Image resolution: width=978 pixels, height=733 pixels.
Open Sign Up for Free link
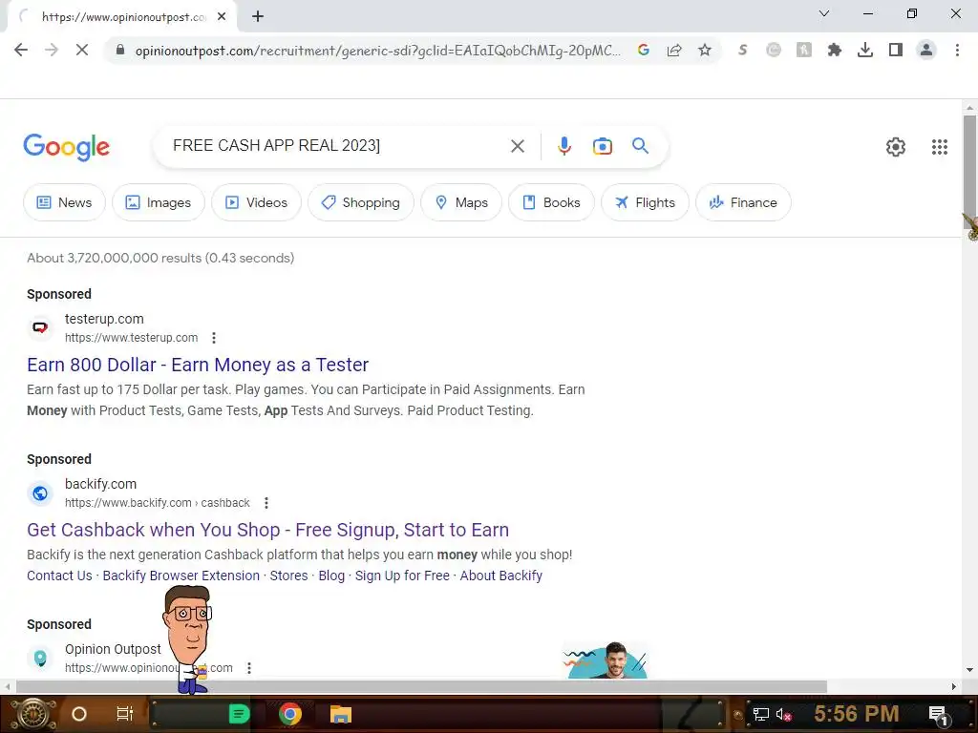click(x=402, y=576)
